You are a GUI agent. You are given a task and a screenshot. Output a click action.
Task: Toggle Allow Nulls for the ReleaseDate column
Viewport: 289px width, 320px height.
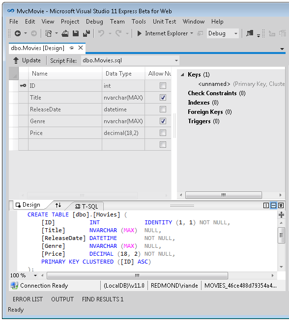pyautogui.click(x=163, y=109)
